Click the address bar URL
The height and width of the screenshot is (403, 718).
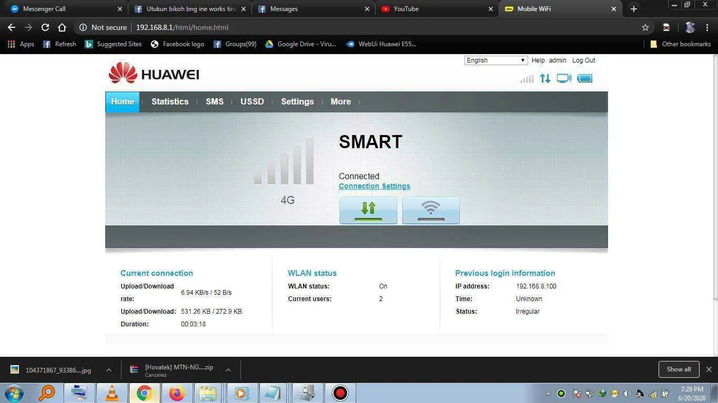[182, 27]
